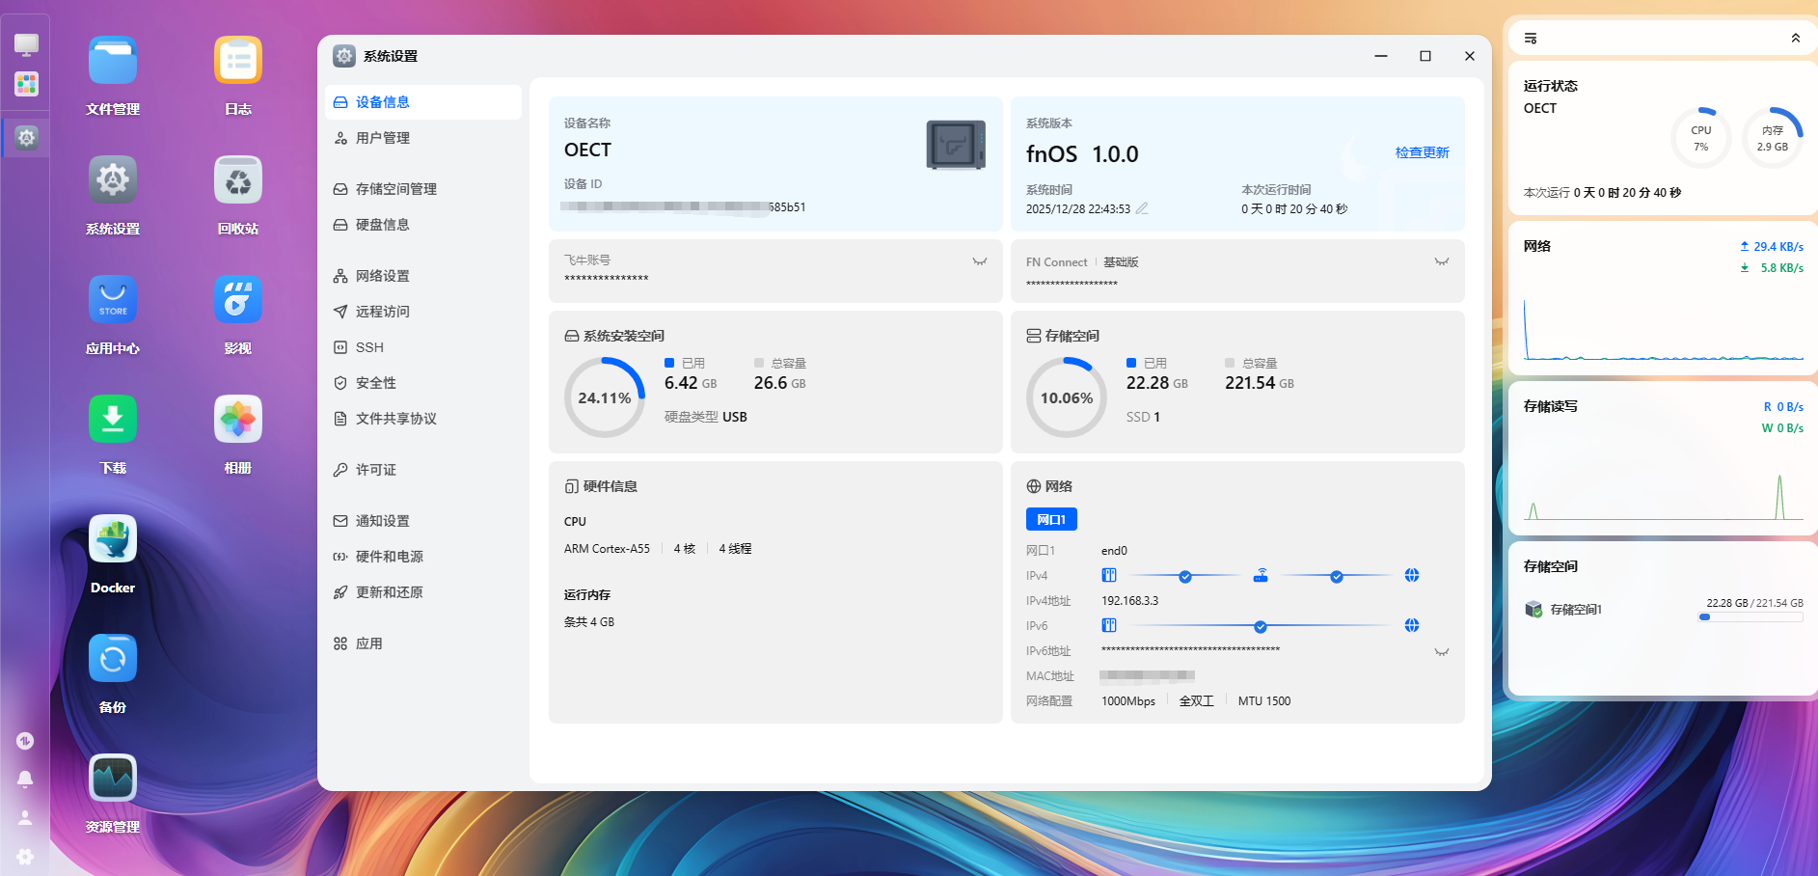Collapse the right widget panel chevron
This screenshot has width=1818, height=876.
point(1795,39)
